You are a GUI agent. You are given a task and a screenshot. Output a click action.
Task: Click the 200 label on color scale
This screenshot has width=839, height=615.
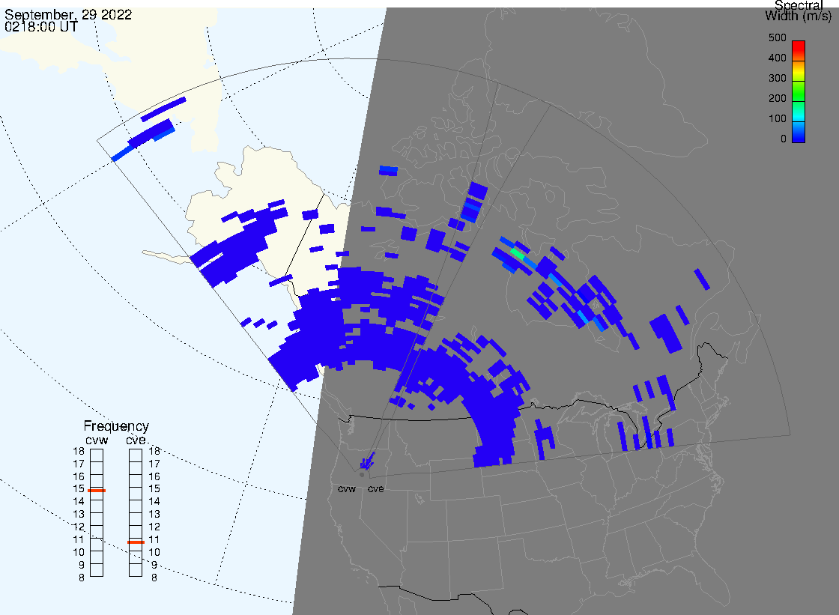[778, 98]
